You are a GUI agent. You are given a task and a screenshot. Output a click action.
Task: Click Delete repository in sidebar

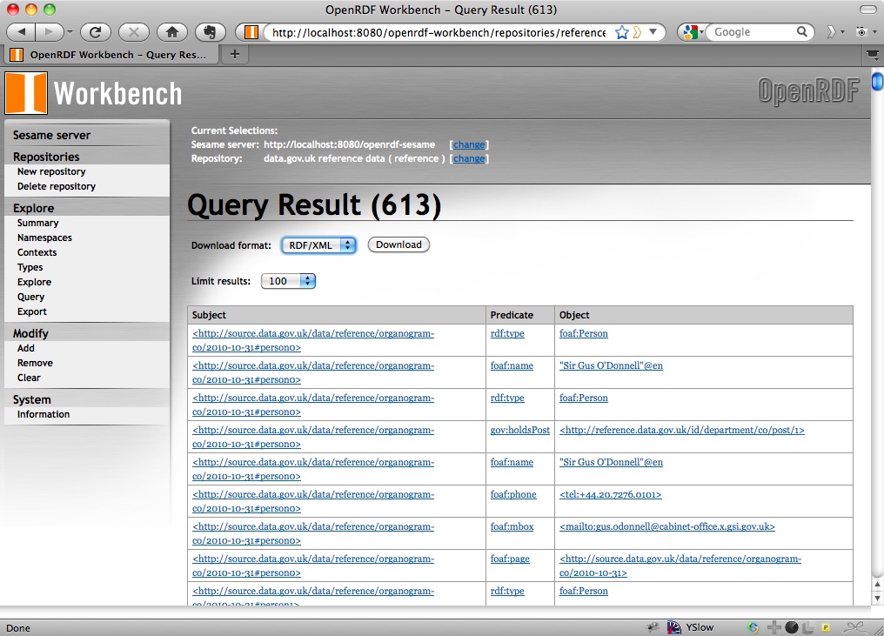click(x=57, y=186)
